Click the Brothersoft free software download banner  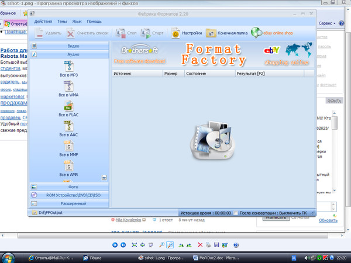point(139,54)
